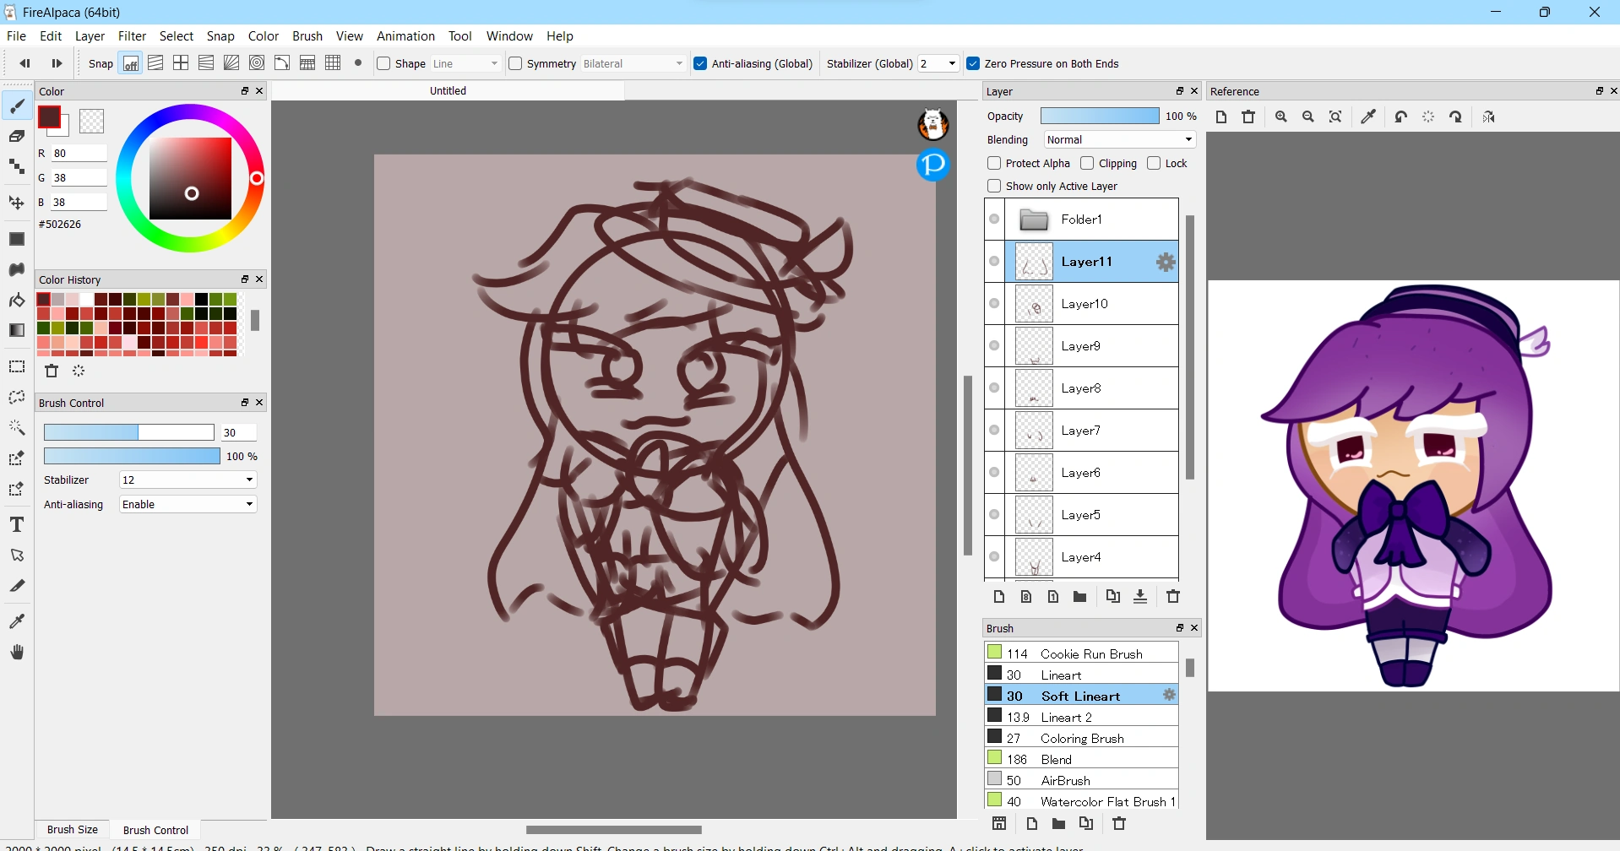The width and height of the screenshot is (1620, 851).
Task: Select the Magic Wand tool
Action: pyautogui.click(x=17, y=428)
